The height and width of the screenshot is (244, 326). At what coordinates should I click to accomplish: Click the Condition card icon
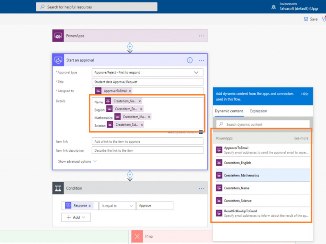[58, 188]
